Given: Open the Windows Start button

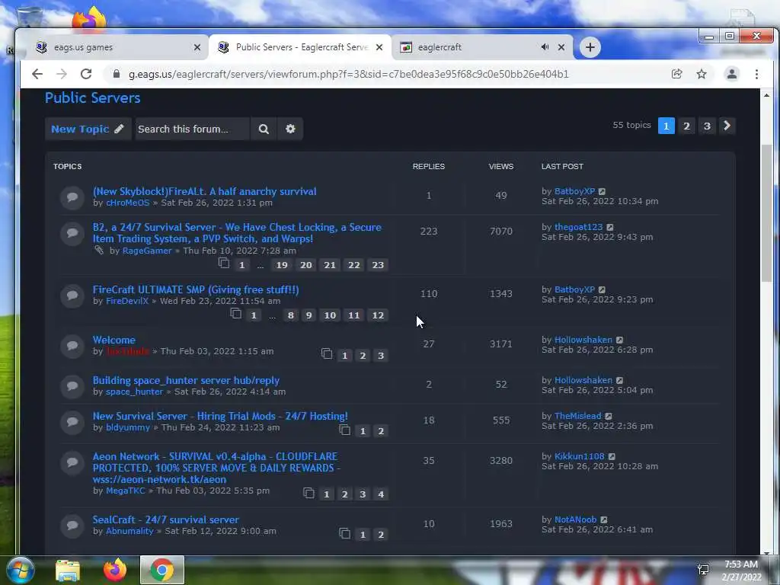Looking at the screenshot, I should pos(21,570).
